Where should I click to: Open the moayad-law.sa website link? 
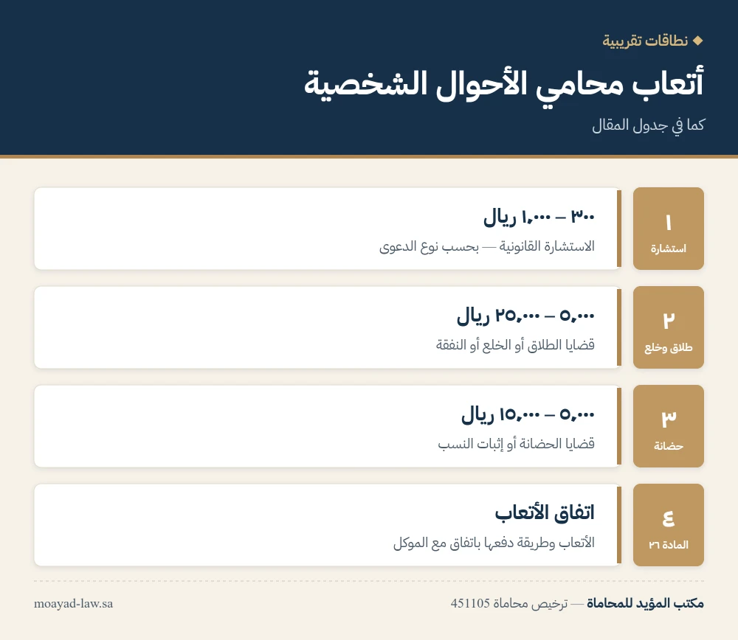tap(73, 604)
